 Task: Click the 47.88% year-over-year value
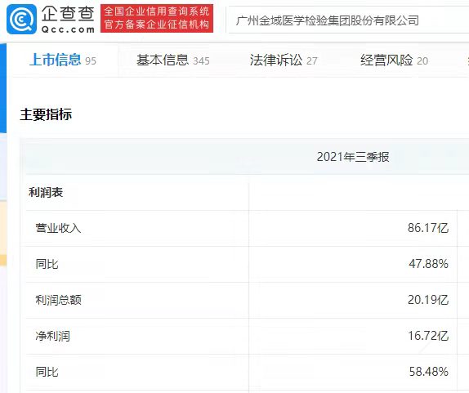click(x=428, y=264)
